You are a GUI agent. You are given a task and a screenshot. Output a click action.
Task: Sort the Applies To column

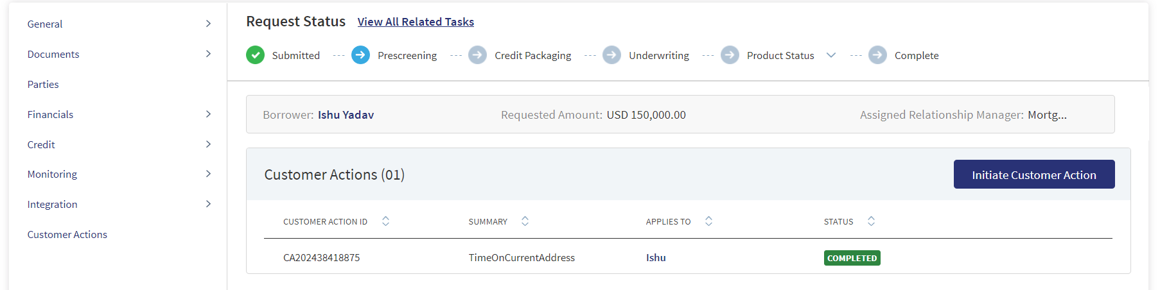coord(708,221)
